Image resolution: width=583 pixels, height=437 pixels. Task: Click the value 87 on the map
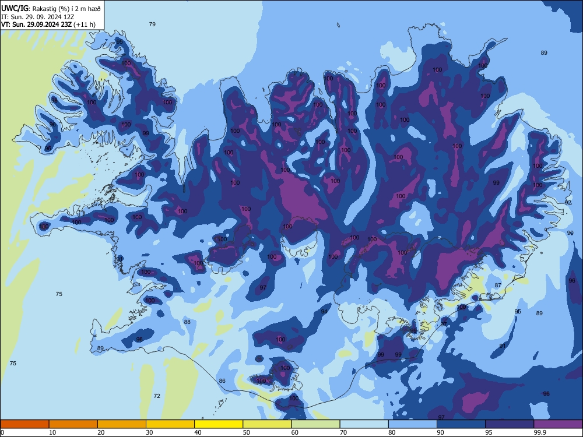pos(498,285)
